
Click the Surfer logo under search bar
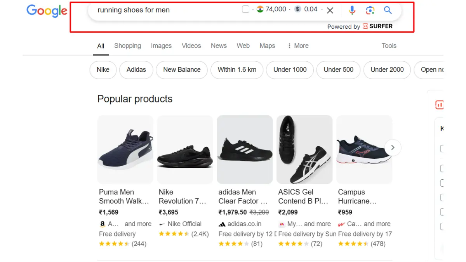coord(377,26)
